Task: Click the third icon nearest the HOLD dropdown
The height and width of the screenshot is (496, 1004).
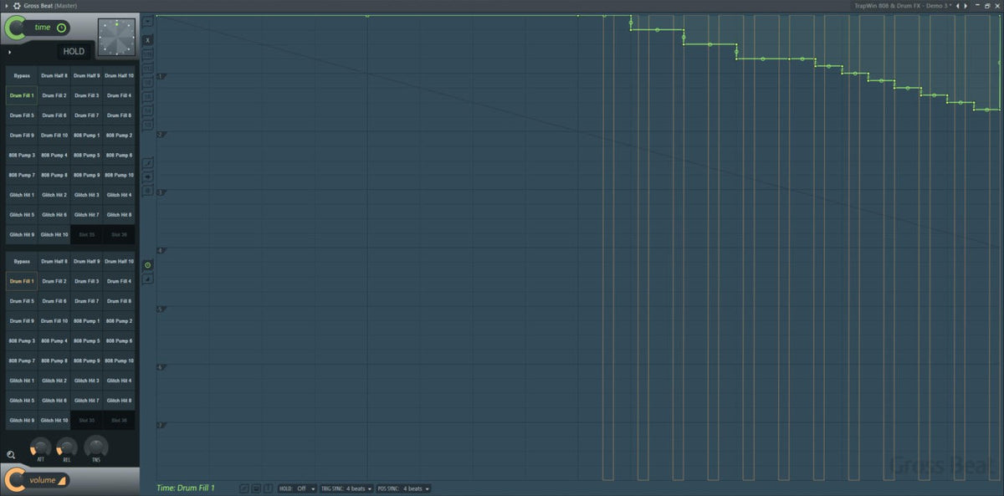Action: click(x=269, y=488)
